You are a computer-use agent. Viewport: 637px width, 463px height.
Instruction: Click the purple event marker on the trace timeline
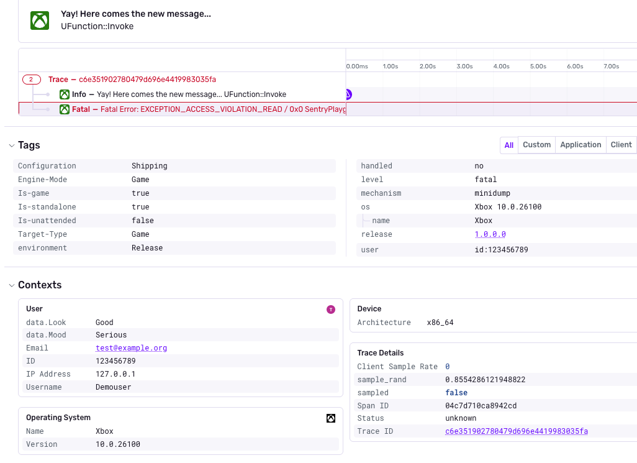click(348, 94)
